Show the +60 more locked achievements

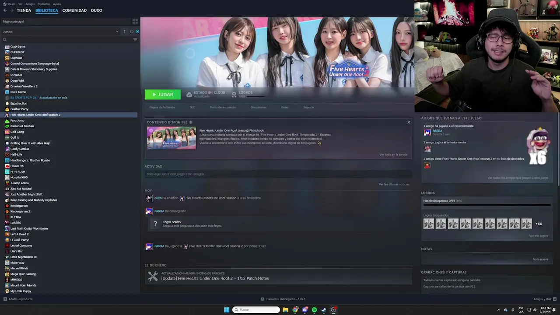click(539, 224)
